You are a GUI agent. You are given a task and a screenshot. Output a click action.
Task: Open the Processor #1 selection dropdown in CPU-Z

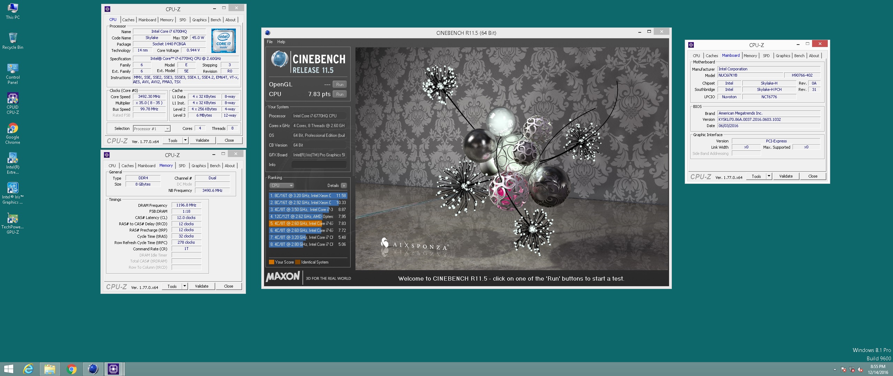pos(152,129)
